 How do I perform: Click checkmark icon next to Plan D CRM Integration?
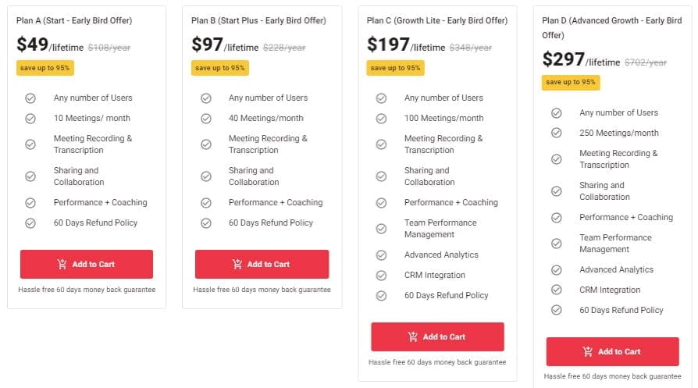[x=557, y=290]
